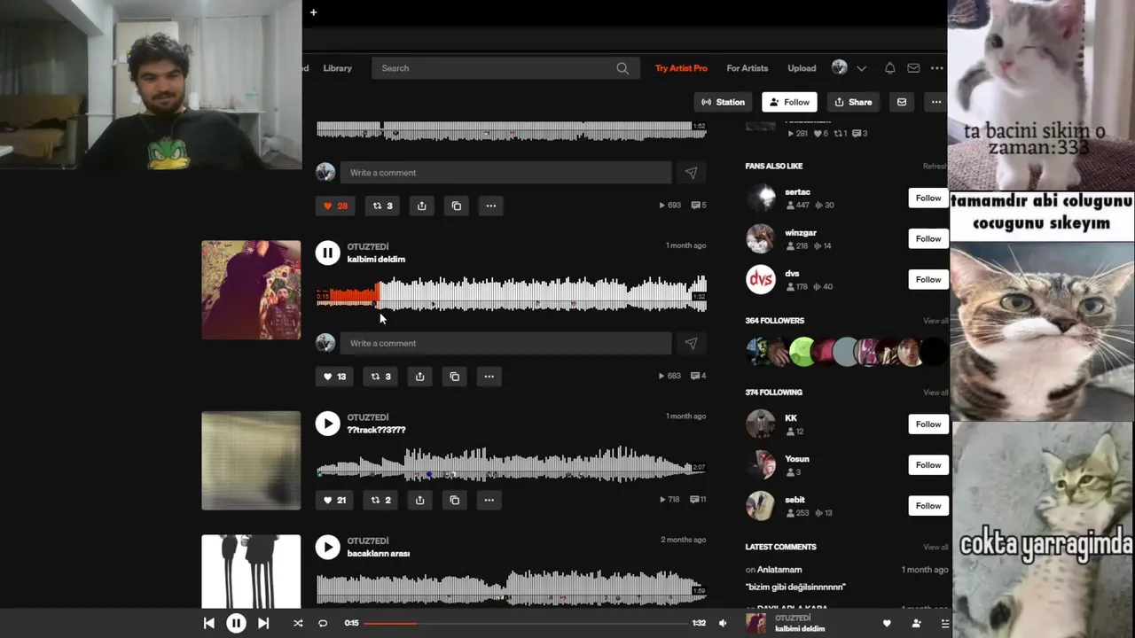Follow sertac

coord(928,198)
